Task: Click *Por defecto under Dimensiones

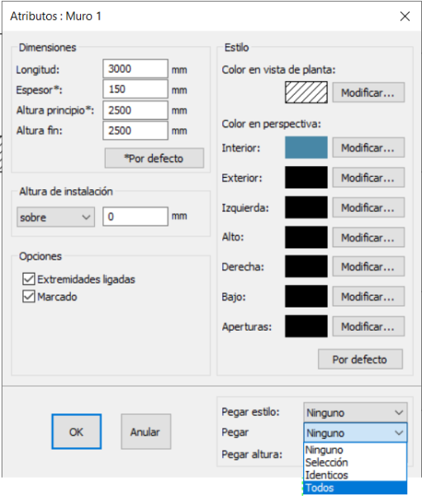Action: (x=154, y=158)
